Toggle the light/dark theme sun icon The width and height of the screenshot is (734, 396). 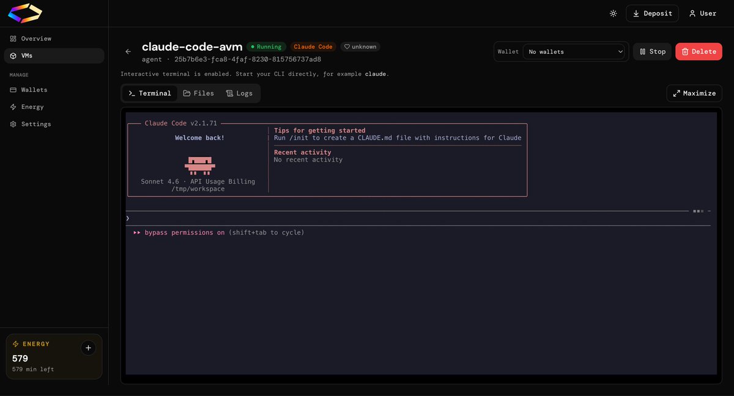pos(614,13)
